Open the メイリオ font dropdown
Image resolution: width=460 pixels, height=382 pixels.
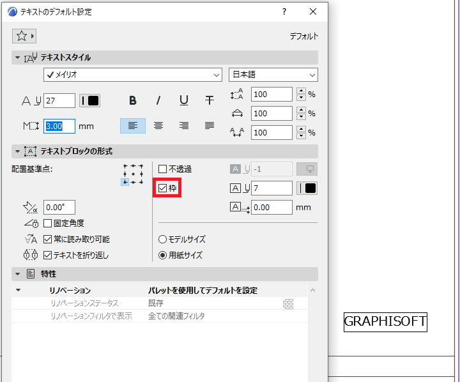pos(133,75)
